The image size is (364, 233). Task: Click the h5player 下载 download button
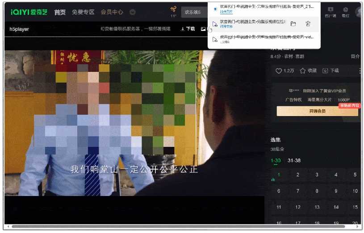click(x=188, y=29)
